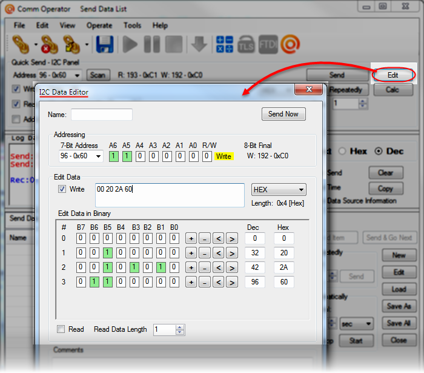This screenshot has height=373, width=424.
Task: Click the Start button
Action: [356, 340]
